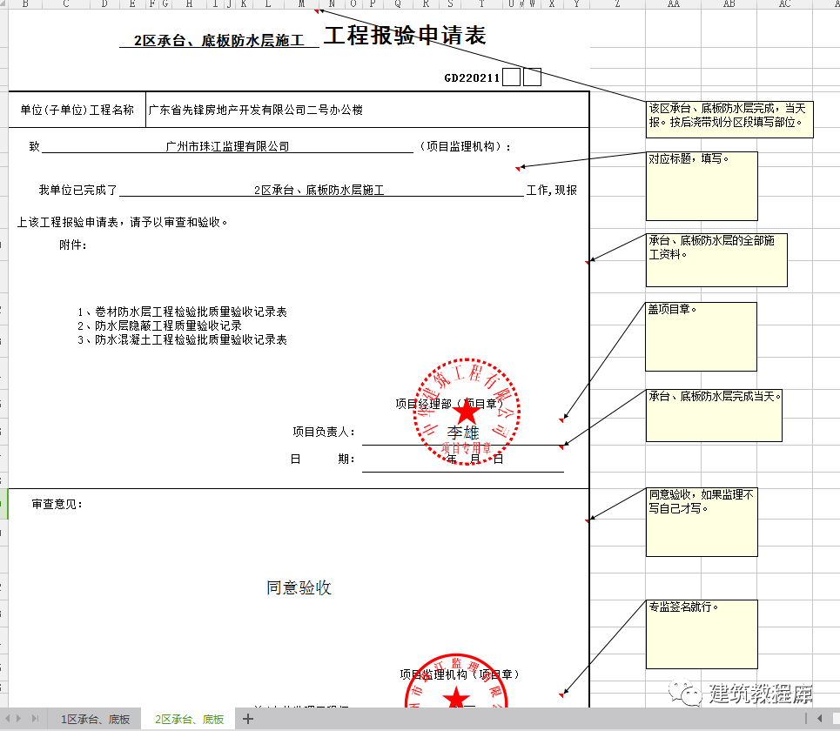Image resolution: width=840 pixels, height=731 pixels.
Task: Click the text (项目监理机构):
Action: (464, 146)
